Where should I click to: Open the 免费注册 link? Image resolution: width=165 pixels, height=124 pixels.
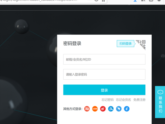click(x=140, y=100)
